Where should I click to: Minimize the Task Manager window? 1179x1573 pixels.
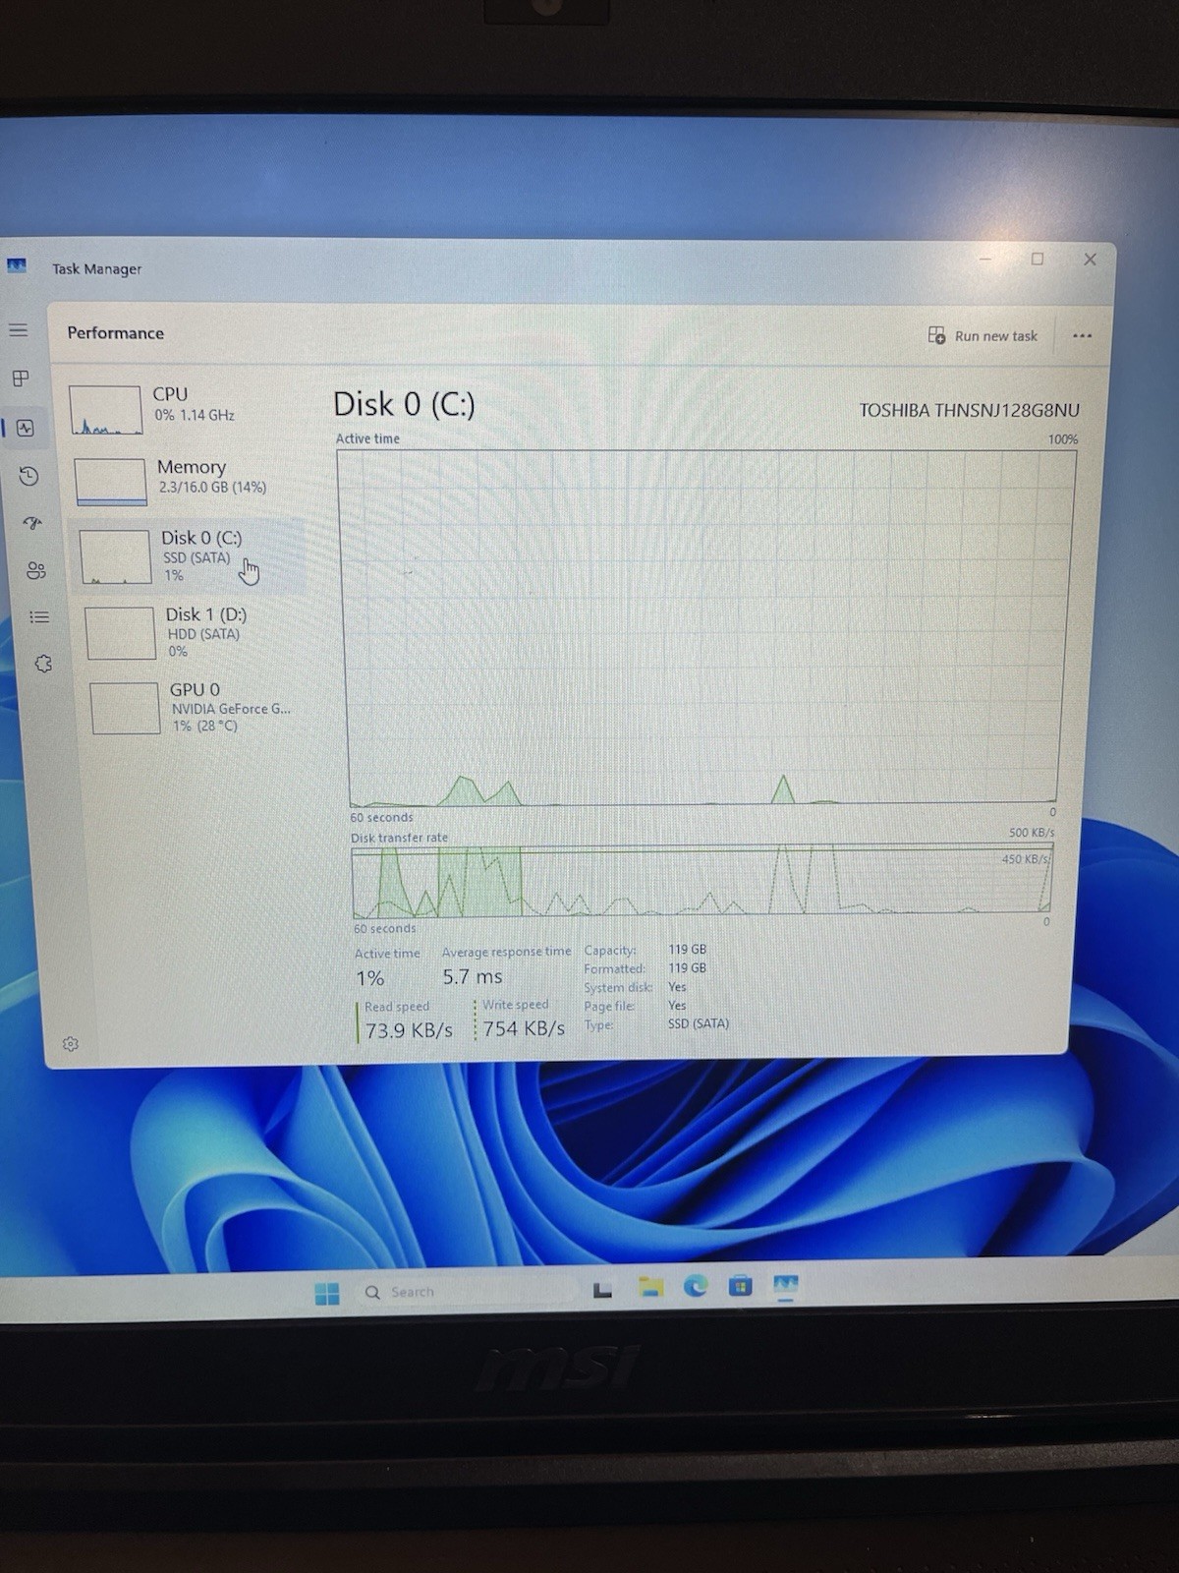point(985,260)
